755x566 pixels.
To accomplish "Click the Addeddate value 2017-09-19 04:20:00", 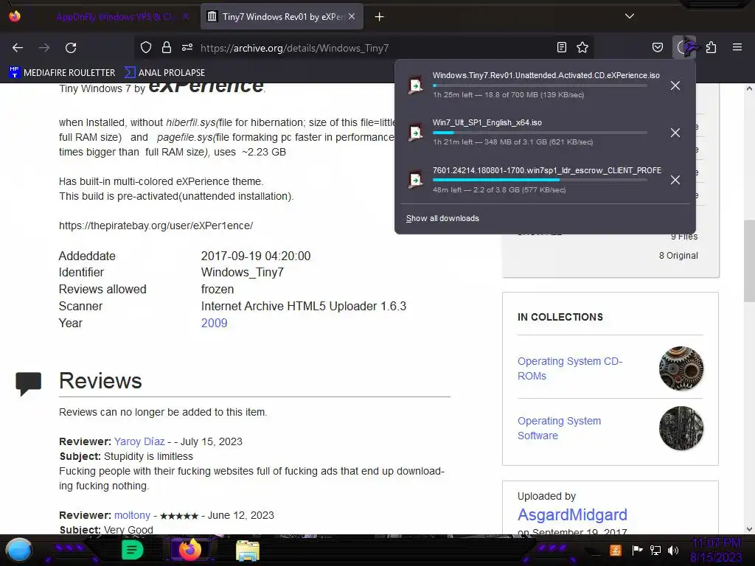I will 256,256.
